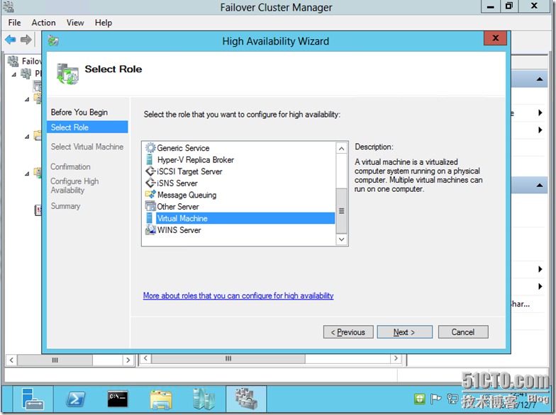Close the High Availability Wizard window
556x415 pixels.
point(495,38)
